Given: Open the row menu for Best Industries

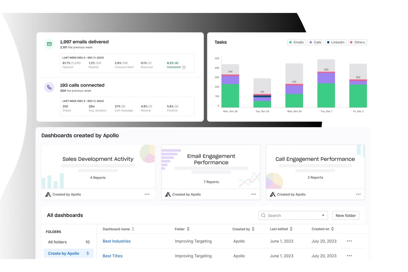Looking at the screenshot, I should (x=349, y=241).
